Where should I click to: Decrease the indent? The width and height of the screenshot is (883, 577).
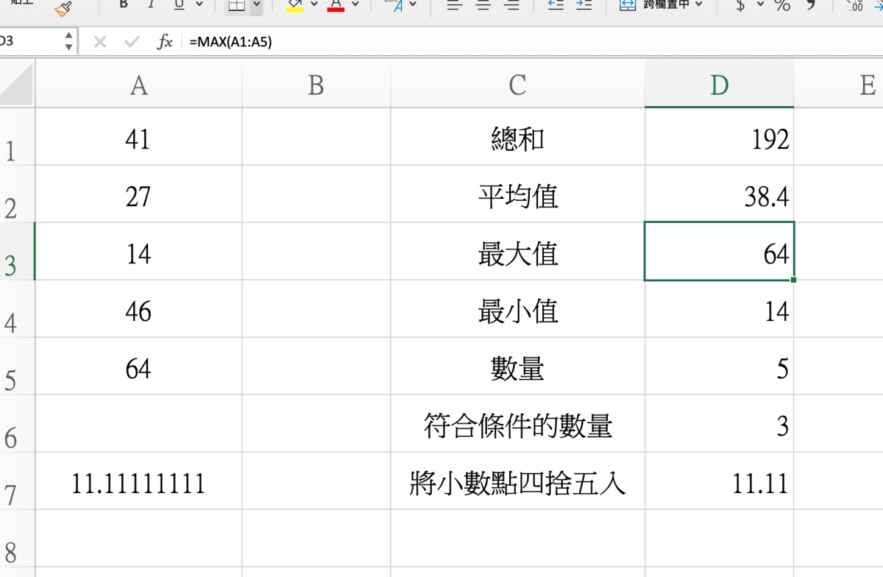(556, 5)
